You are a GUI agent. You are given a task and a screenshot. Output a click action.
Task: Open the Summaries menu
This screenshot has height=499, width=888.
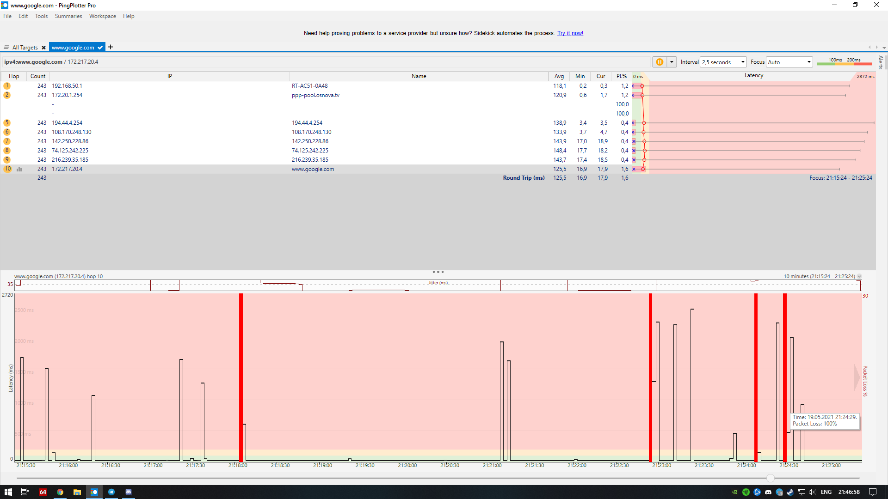coord(68,16)
